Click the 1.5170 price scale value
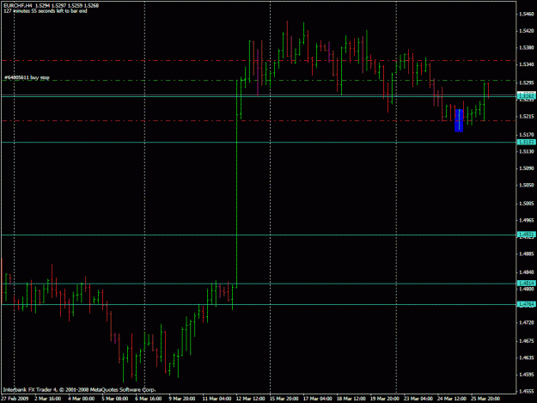The width and height of the screenshot is (537, 403). coord(527,135)
